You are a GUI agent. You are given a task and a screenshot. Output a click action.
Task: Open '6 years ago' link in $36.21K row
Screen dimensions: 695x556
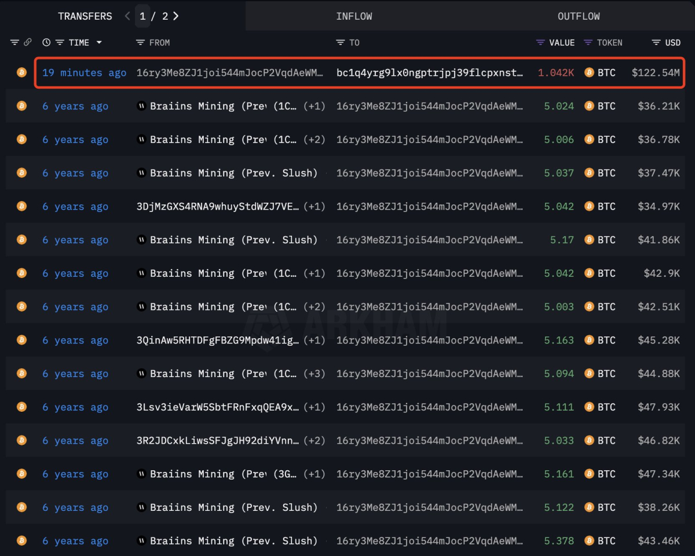coord(75,106)
